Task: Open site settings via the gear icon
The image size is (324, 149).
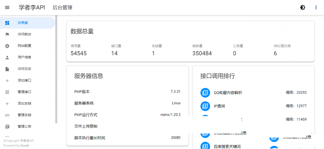Action: pyautogui.click(x=7, y=46)
